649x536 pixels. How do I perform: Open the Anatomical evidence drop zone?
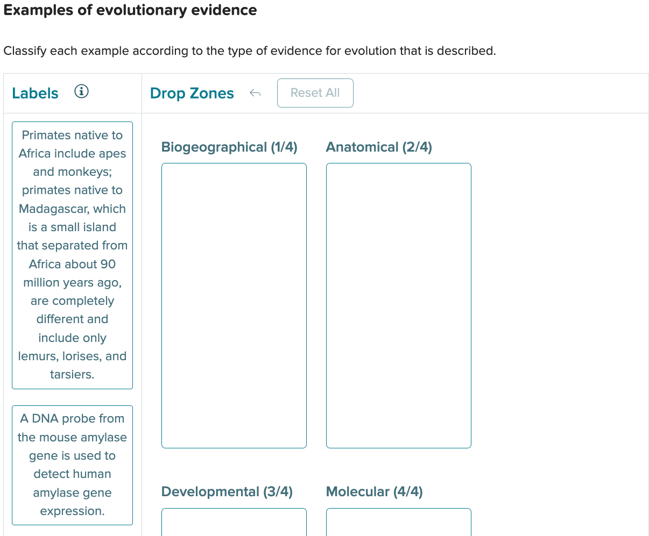coord(398,305)
